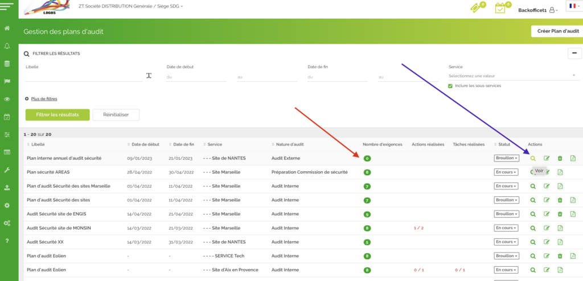Expand the Plus de filtres section
This screenshot has height=281, width=583.
coord(43,99)
